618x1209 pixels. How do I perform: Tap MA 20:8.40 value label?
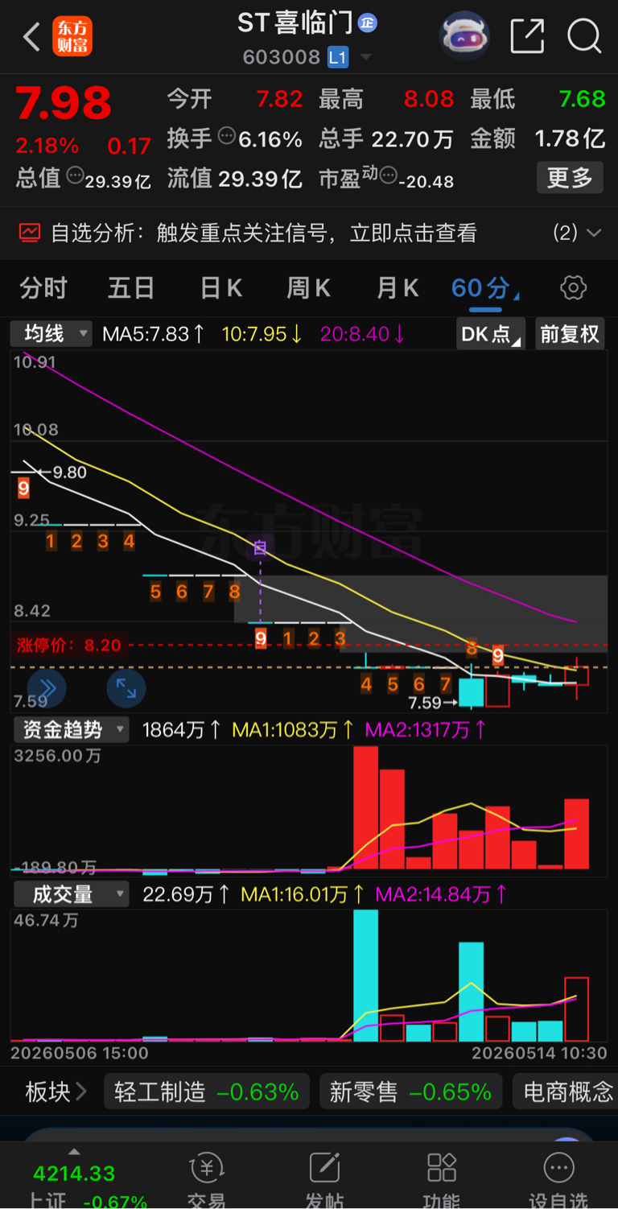pos(363,334)
